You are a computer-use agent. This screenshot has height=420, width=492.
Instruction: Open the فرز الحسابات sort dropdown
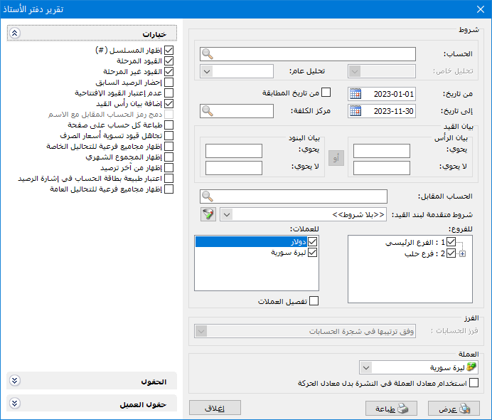(x=201, y=331)
